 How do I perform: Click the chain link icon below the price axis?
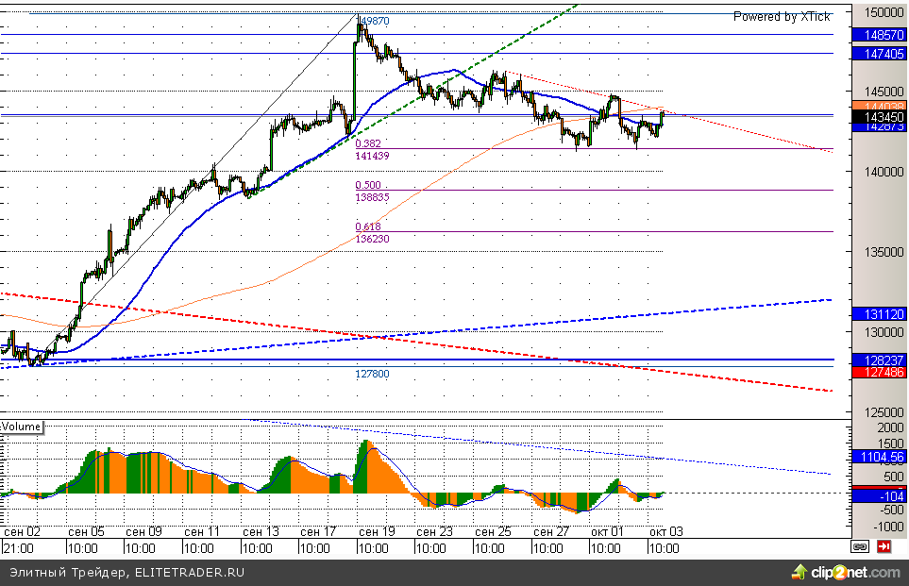point(860,545)
